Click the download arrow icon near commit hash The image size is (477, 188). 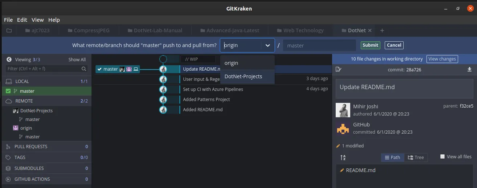tap(469, 70)
